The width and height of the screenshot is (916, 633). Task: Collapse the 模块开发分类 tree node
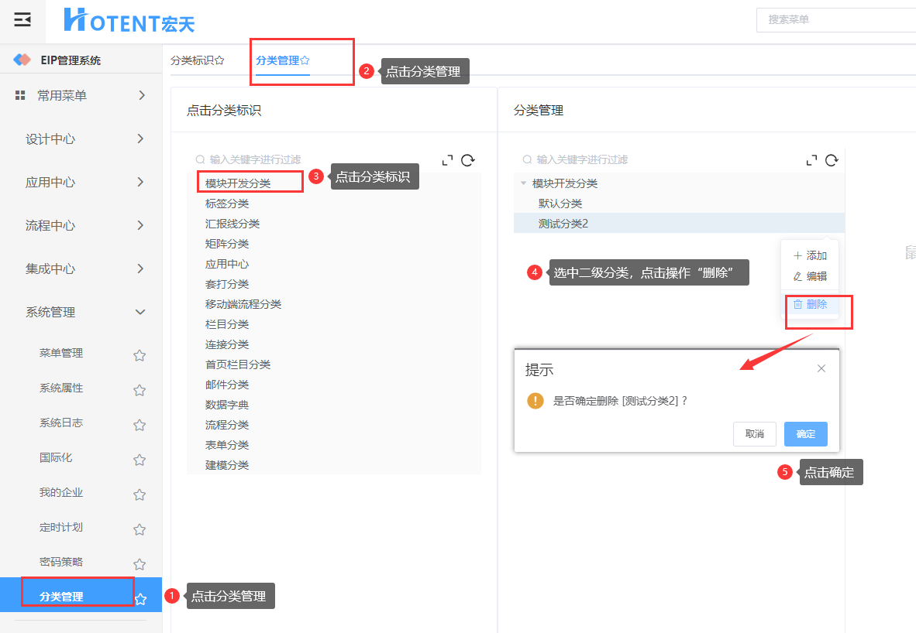pos(524,183)
